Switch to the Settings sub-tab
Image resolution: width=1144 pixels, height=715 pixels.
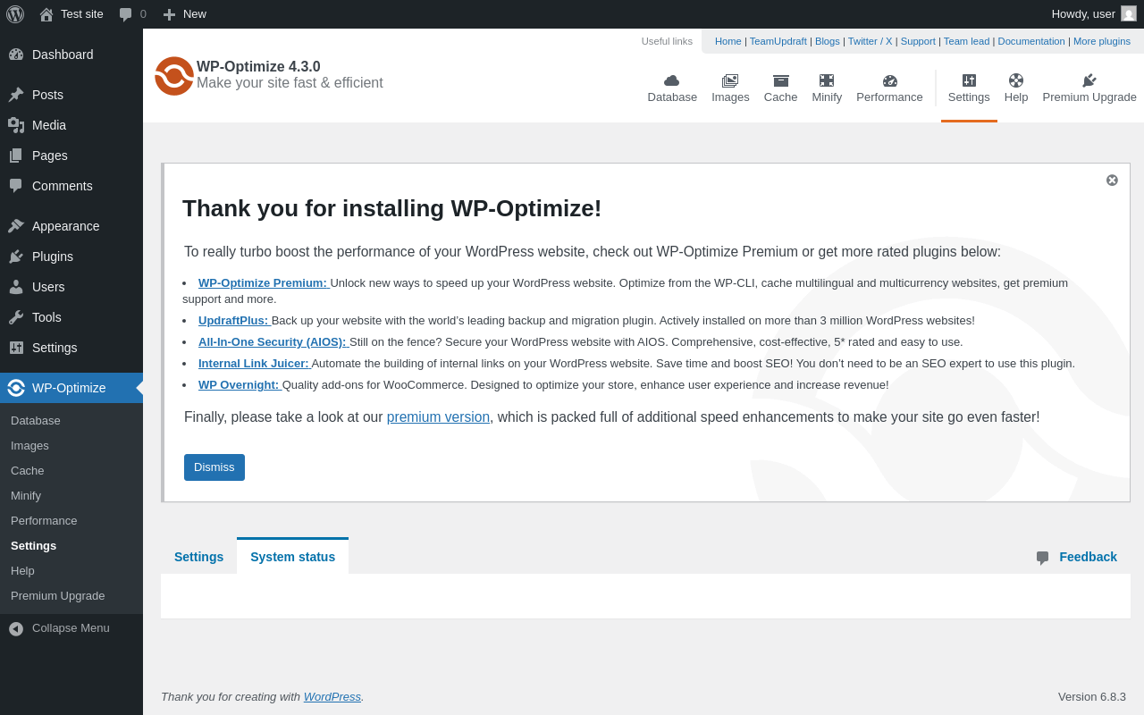pyautogui.click(x=198, y=557)
